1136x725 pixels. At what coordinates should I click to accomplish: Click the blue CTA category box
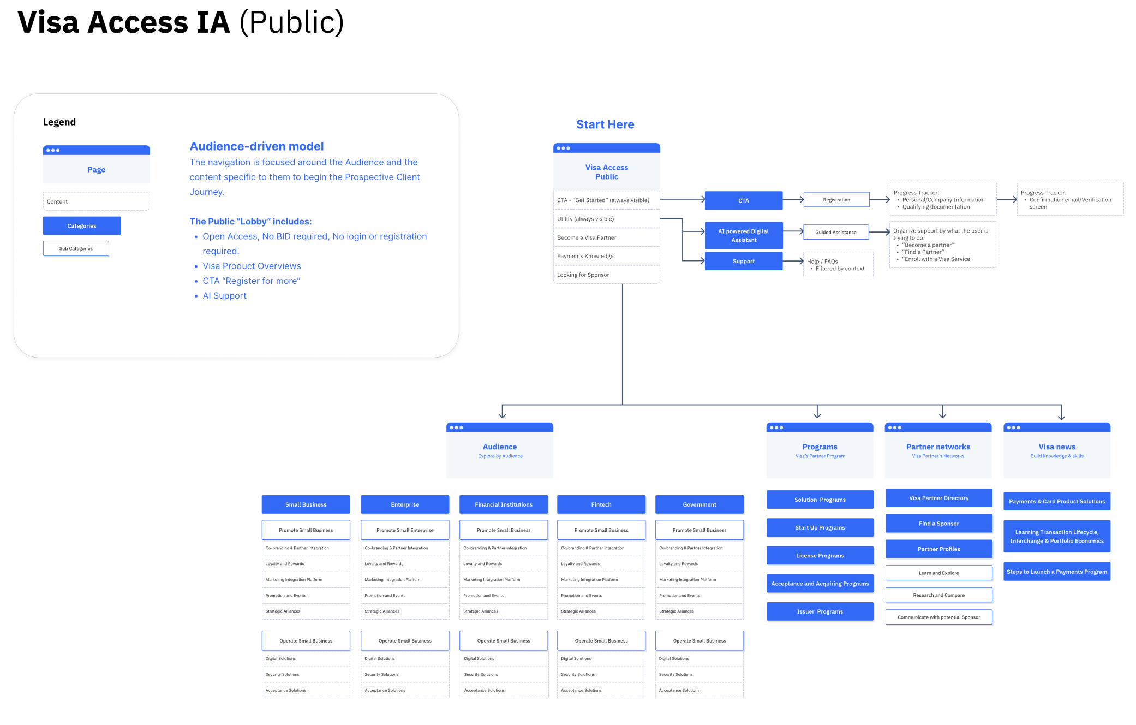pyautogui.click(x=744, y=200)
